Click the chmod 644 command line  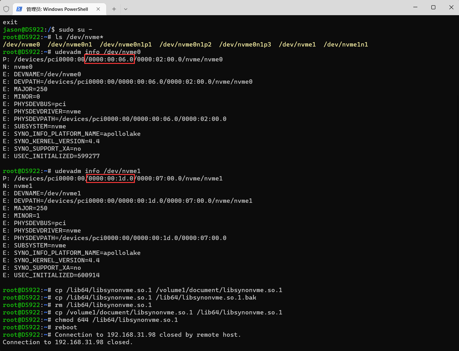click(116, 320)
